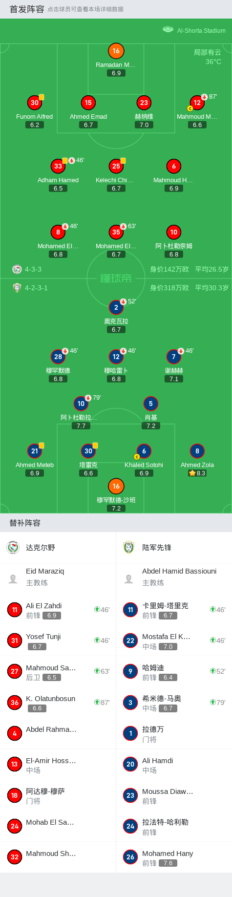Open substitute Yosef Tunji row
Screen dimensions: 232x897
[x=58, y=641]
